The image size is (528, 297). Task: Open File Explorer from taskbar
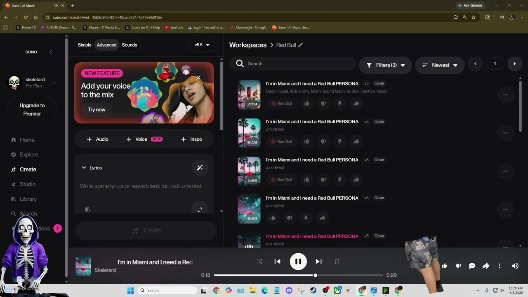(x=252, y=290)
